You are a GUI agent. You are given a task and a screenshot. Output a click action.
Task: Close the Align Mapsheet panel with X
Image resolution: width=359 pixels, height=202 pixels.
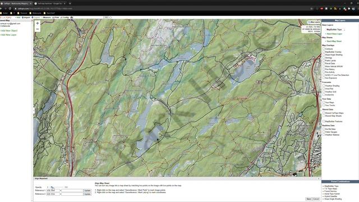tap(319, 178)
